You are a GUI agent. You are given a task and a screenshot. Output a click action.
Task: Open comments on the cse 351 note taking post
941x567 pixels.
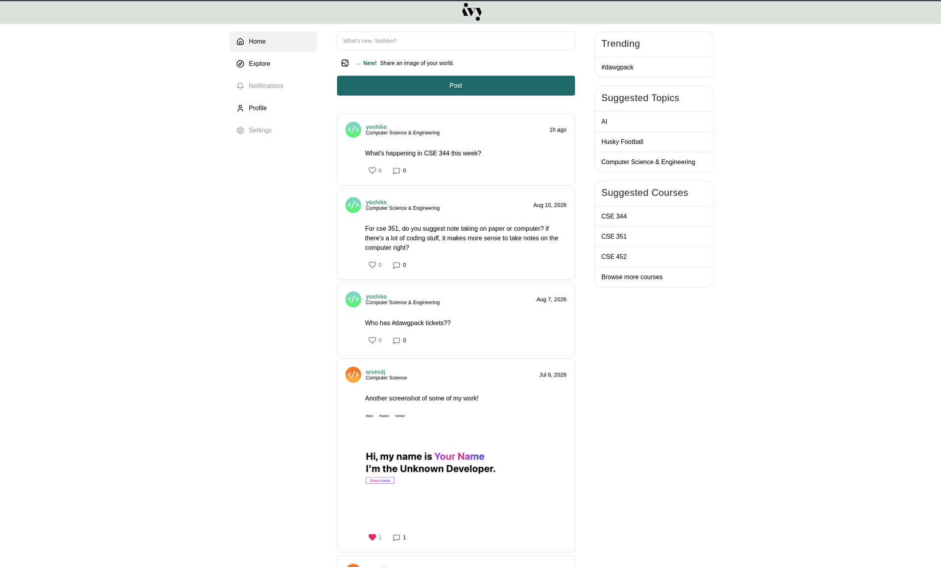pos(396,265)
